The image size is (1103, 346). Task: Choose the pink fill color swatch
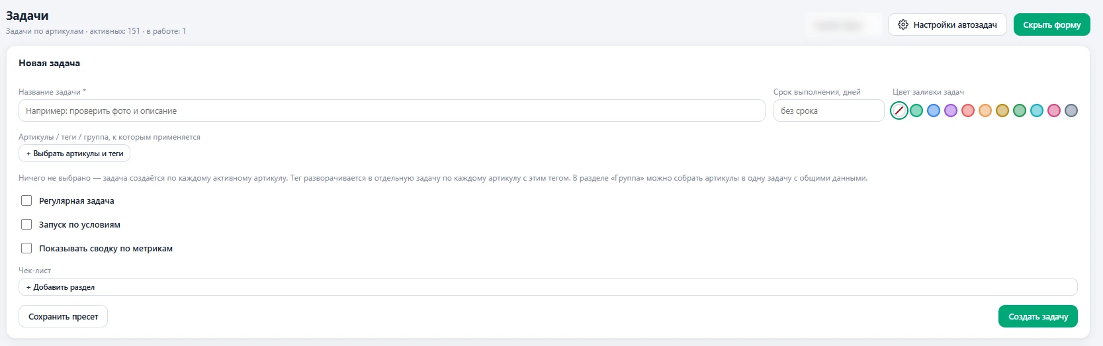tap(1054, 110)
